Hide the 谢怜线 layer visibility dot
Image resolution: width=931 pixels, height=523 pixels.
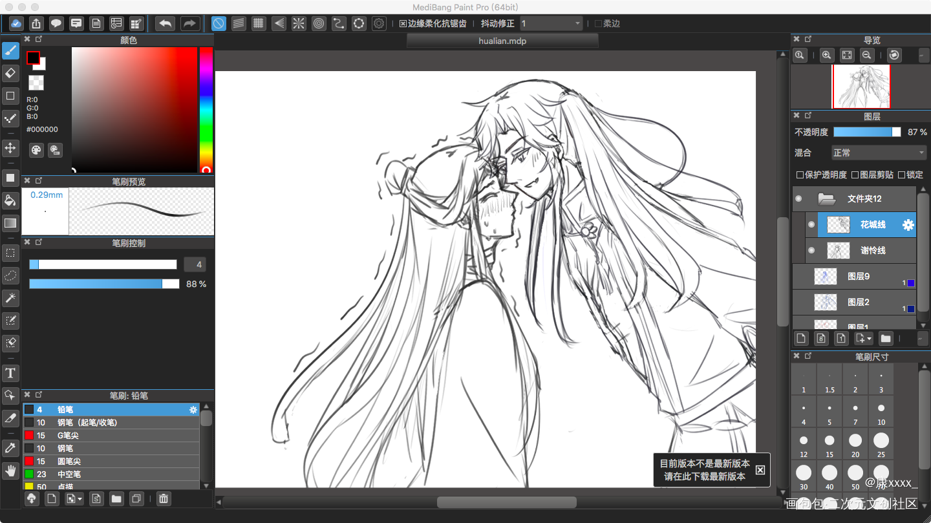pyautogui.click(x=811, y=250)
